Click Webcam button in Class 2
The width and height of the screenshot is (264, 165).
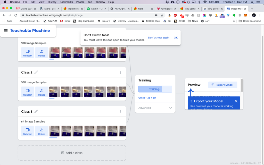(x=28, y=92)
